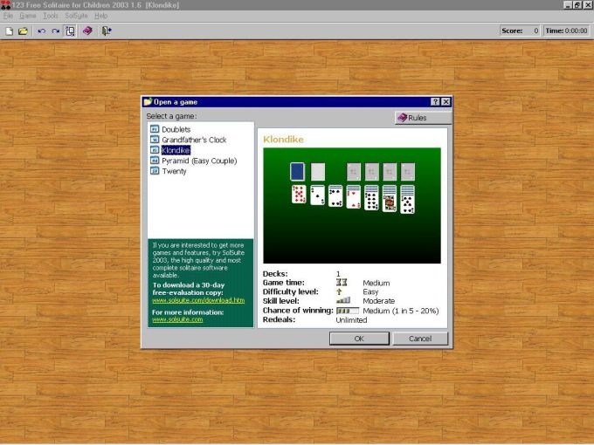
Task: Click the New game toolbar icon
Action: point(9,31)
